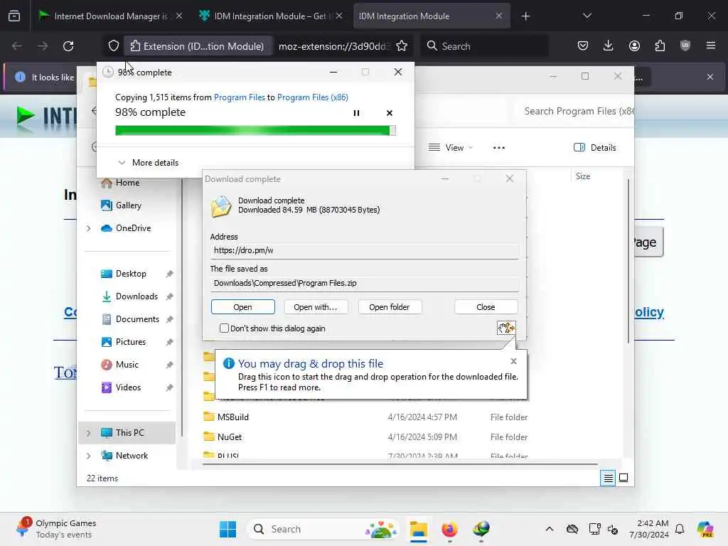This screenshot has height=546, width=728.
Task: Open the Firefox downloads arrow icon
Action: tap(609, 45)
